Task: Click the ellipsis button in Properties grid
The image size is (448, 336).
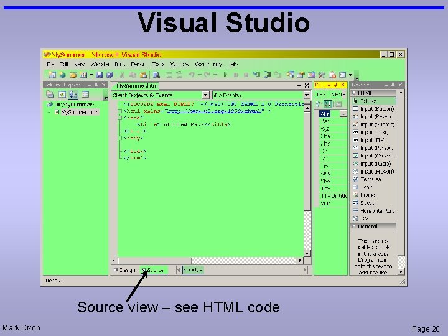Action: 343,114
